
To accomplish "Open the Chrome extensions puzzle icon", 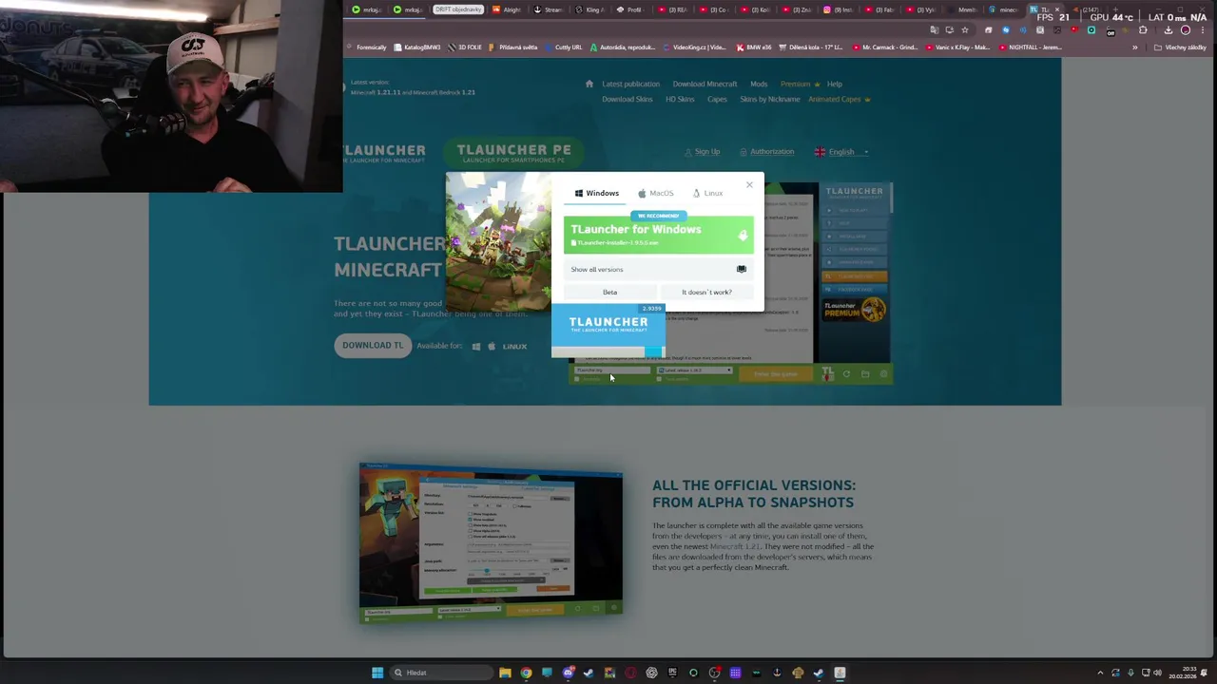I will pos(1143,29).
